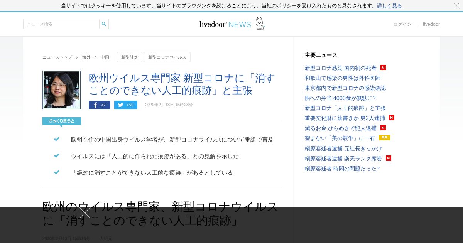Share article via Twitter button
Image resolution: width=463 pixels, height=243 pixels.
coord(126,105)
